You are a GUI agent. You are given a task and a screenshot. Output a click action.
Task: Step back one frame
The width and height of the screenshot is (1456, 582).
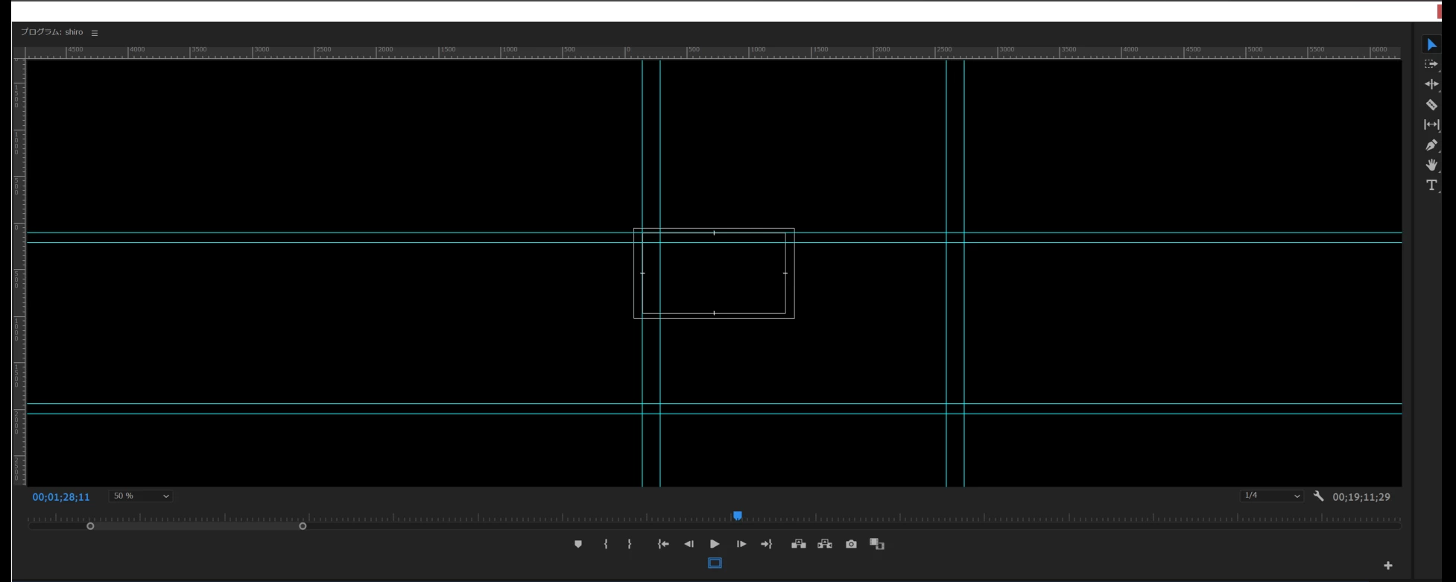[x=689, y=544]
